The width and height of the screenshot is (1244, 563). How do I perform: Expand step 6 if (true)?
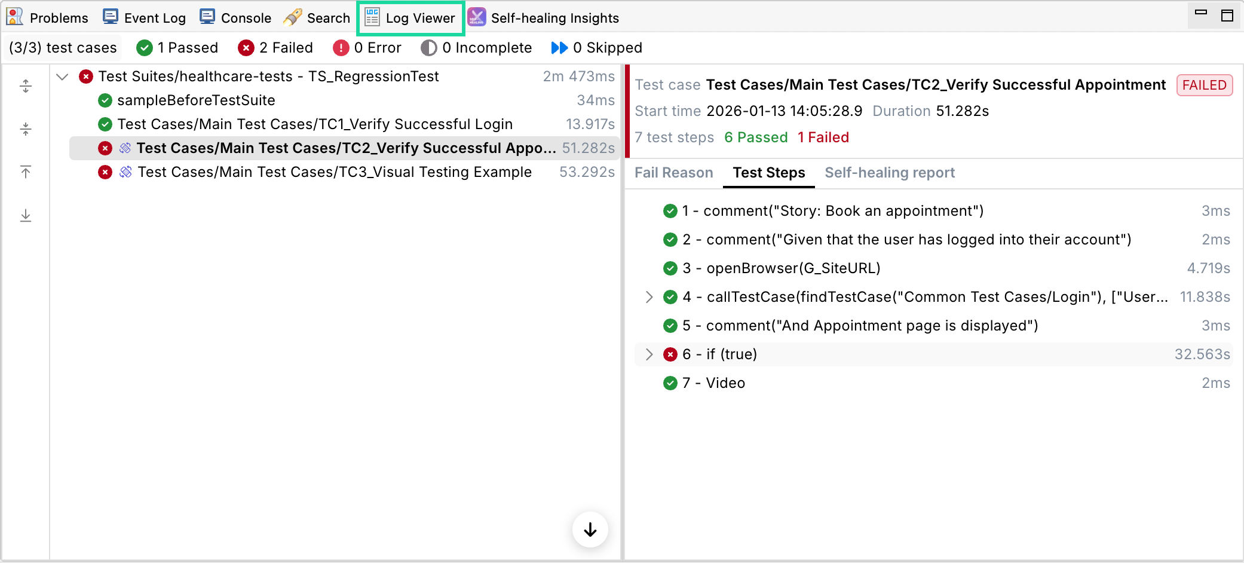[x=649, y=354]
